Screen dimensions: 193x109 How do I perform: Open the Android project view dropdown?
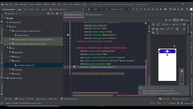click(11, 14)
